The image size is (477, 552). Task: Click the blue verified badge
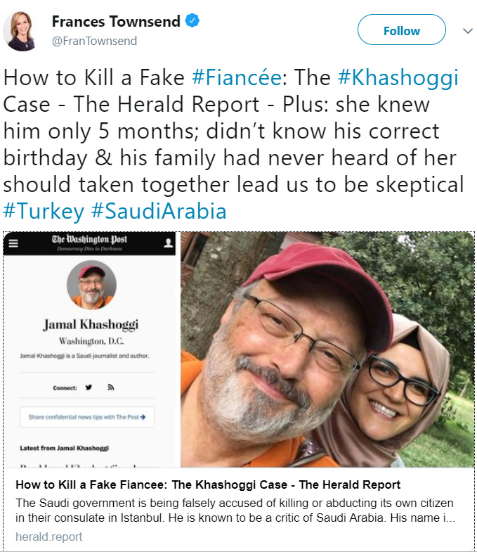(192, 21)
